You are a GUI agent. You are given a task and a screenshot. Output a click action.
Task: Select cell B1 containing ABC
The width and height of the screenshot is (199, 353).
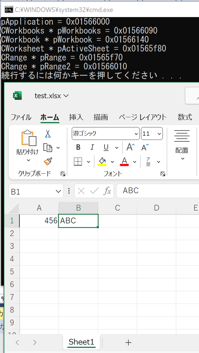pyautogui.click(x=78, y=221)
